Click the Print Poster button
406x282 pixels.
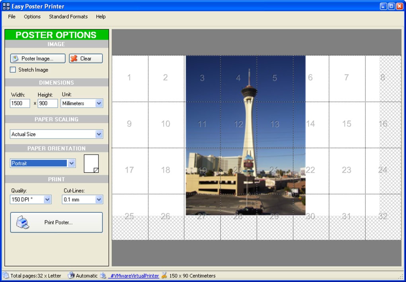pos(57,222)
